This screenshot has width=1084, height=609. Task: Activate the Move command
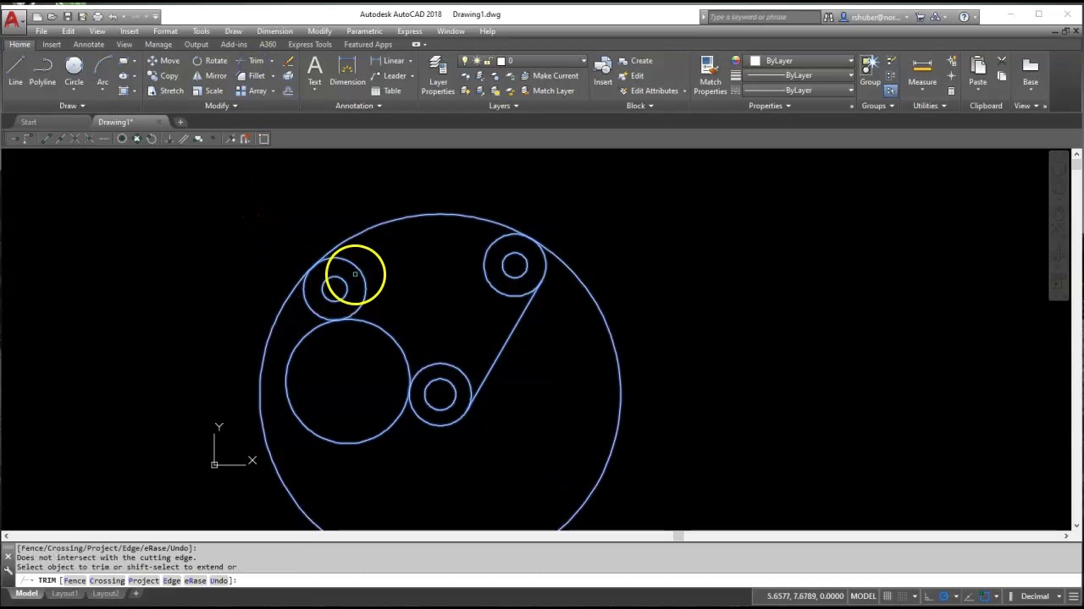coord(163,61)
